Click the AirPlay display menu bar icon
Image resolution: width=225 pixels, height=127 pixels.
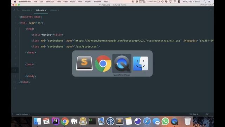click(171, 1)
